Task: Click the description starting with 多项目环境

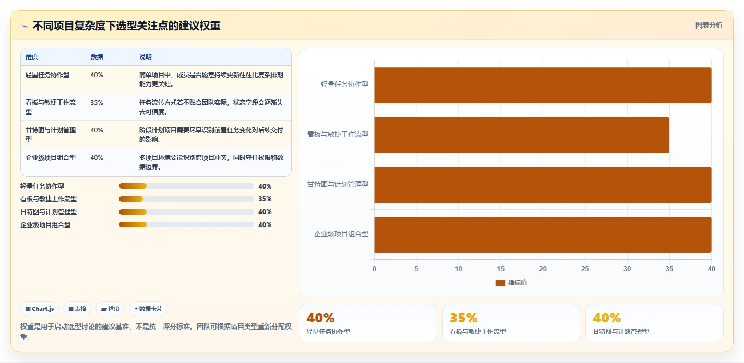Action: click(211, 162)
